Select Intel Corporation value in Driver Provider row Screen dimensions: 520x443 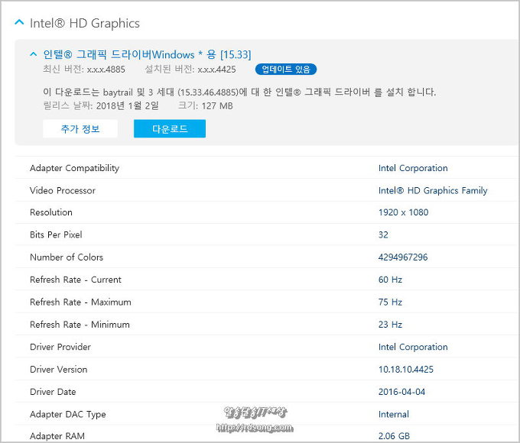pyautogui.click(x=413, y=347)
